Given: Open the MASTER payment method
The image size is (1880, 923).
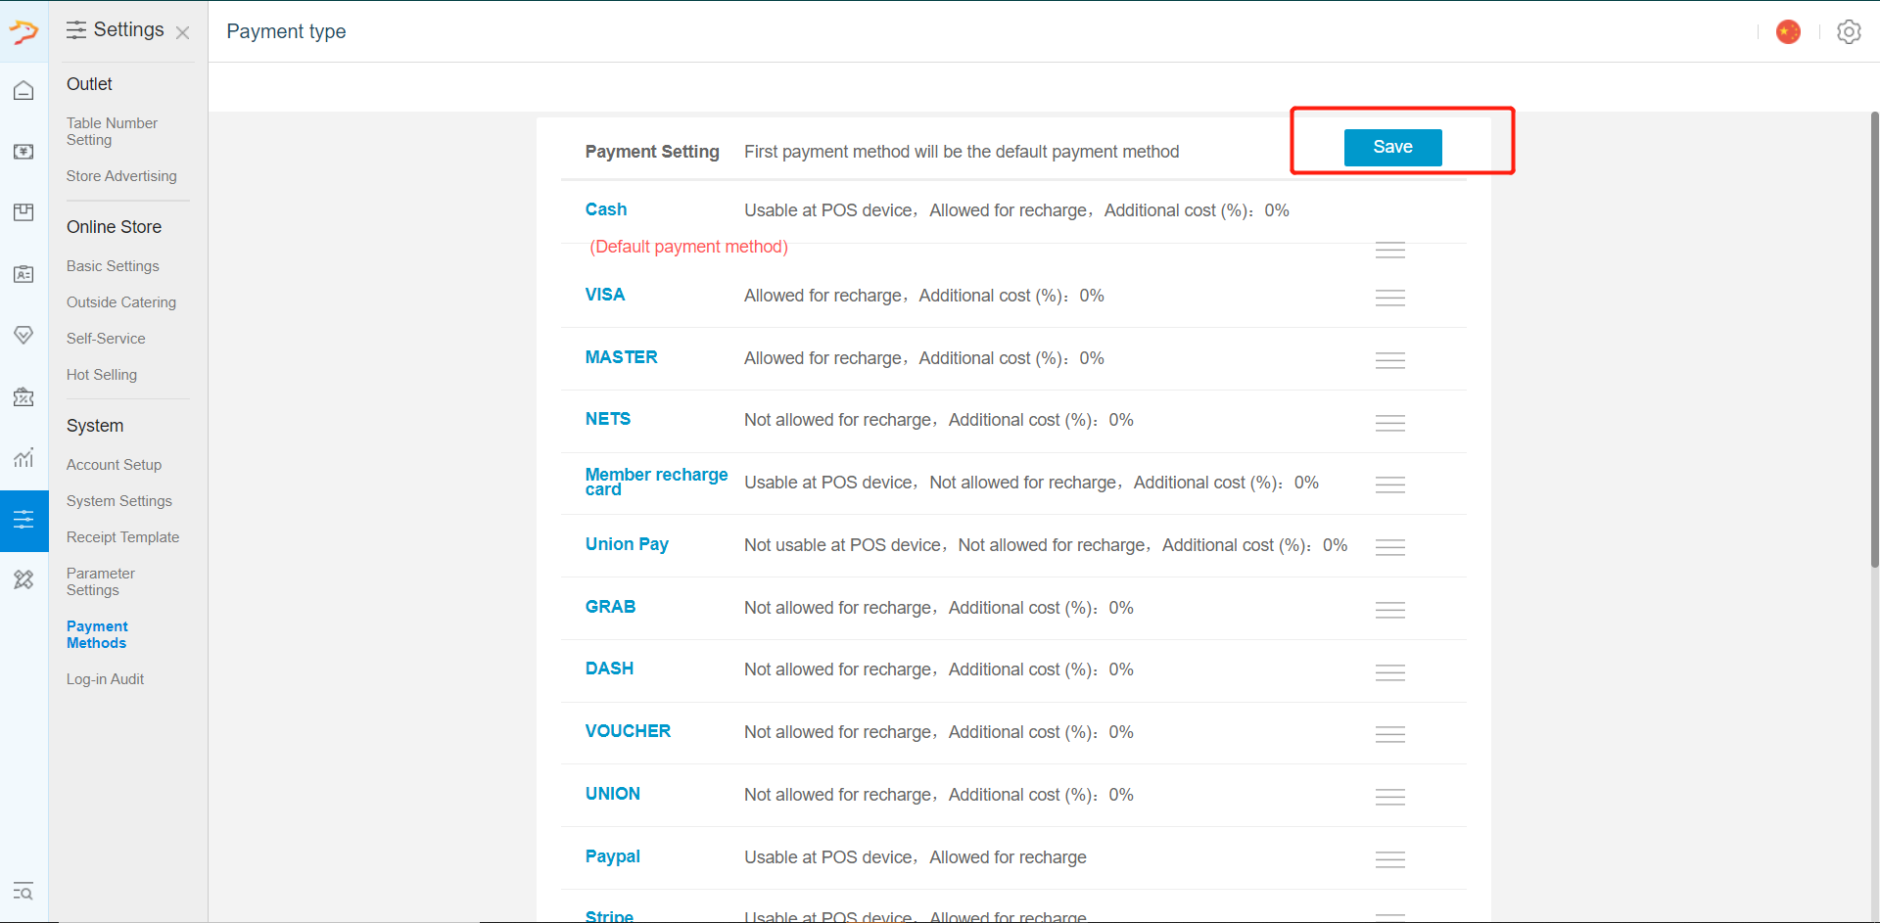Looking at the screenshot, I should pos(621,357).
